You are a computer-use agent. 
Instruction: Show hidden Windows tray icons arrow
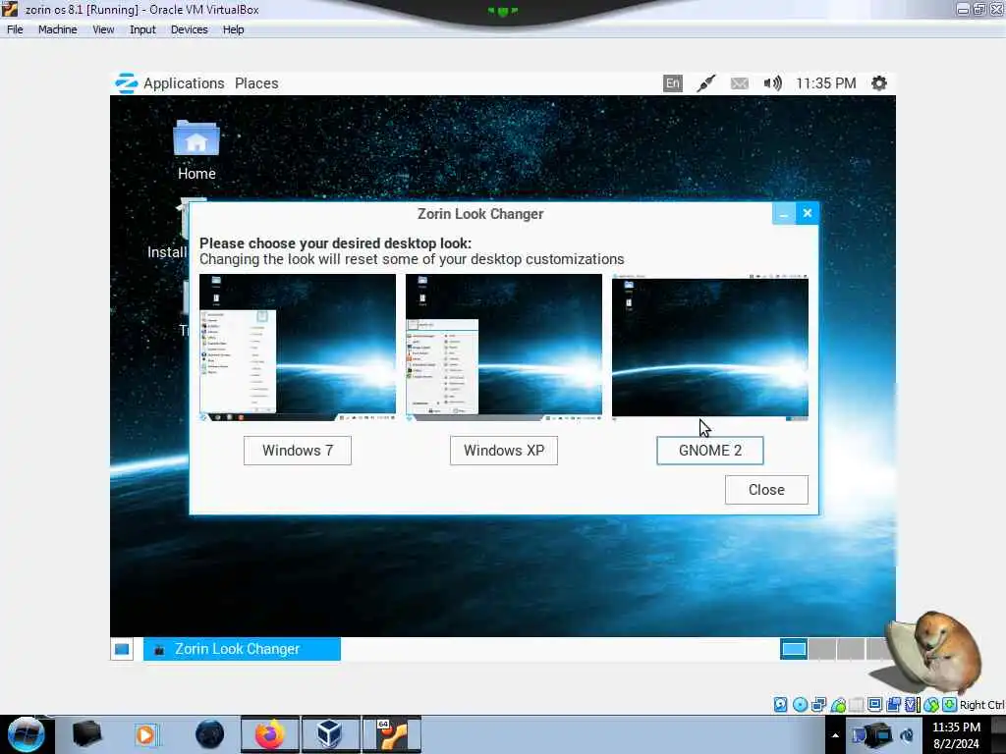[835, 735]
